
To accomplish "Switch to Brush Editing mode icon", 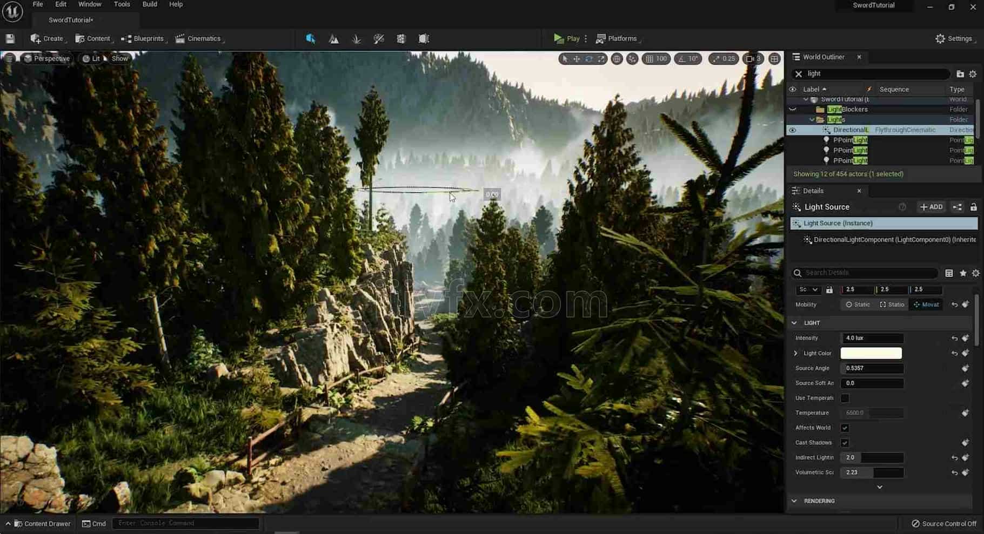I will coord(424,38).
